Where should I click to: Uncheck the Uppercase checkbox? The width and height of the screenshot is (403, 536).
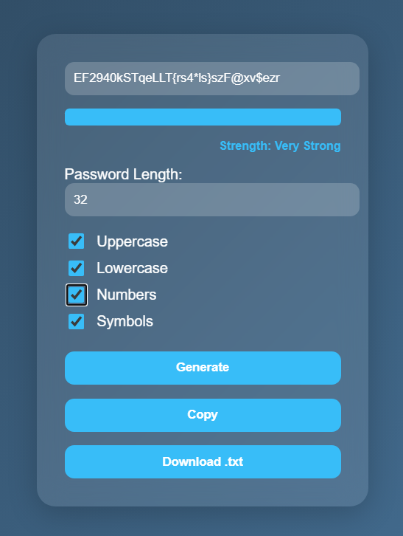pyautogui.click(x=76, y=241)
